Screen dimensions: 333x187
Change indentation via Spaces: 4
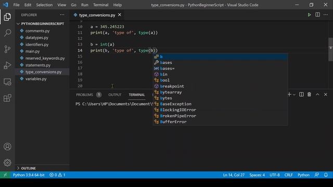pos(257,175)
